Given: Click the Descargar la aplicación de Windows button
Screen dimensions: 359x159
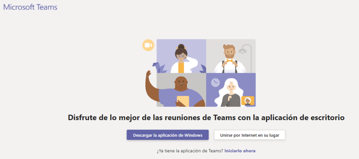Looking at the screenshot, I should 168,135.
